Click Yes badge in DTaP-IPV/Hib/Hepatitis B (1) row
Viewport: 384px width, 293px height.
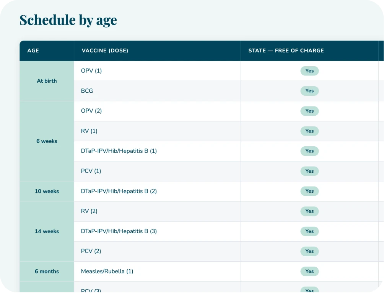[309, 151]
